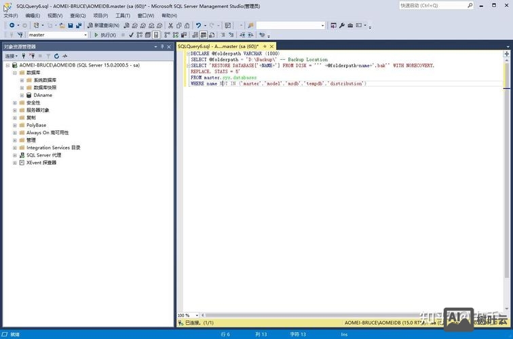Open the 连接 dropdown in Object Explorer

12,56
